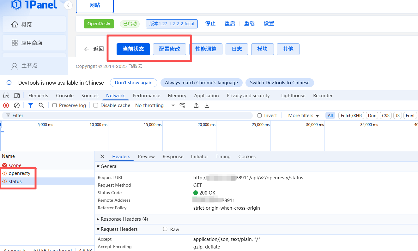Screen dimensions: 418x251
Task: Select the failed scope request row
Action: pos(47,165)
